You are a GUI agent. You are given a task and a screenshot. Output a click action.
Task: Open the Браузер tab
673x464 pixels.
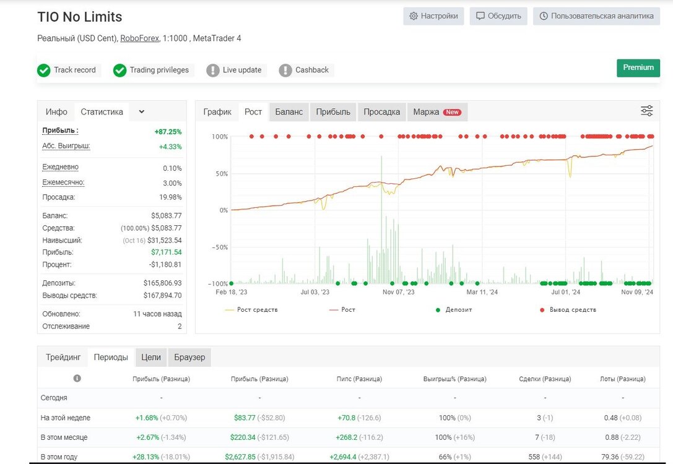[x=189, y=357]
